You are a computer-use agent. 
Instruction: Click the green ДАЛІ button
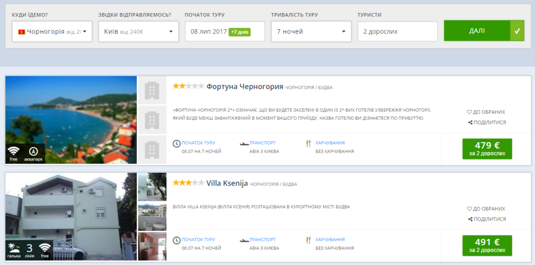click(484, 31)
